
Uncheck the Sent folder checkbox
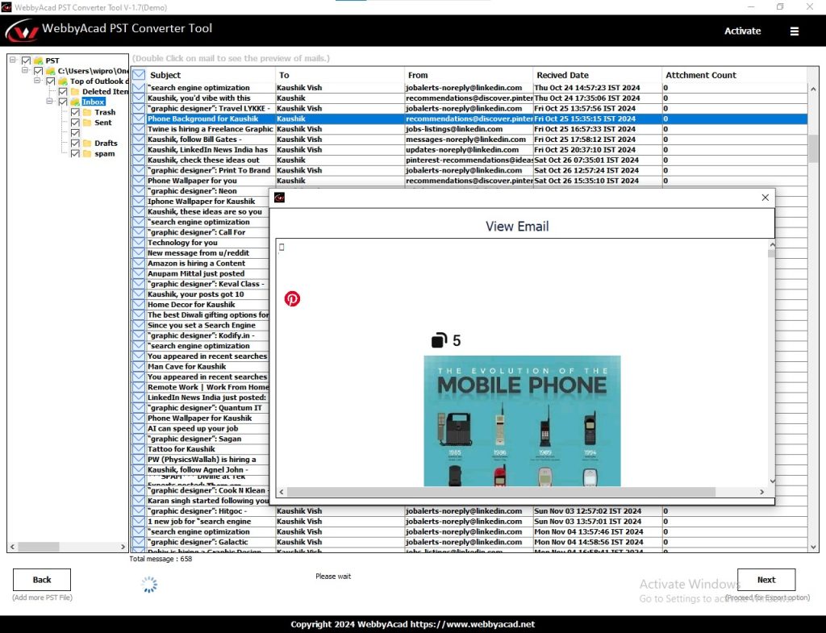[75, 123]
